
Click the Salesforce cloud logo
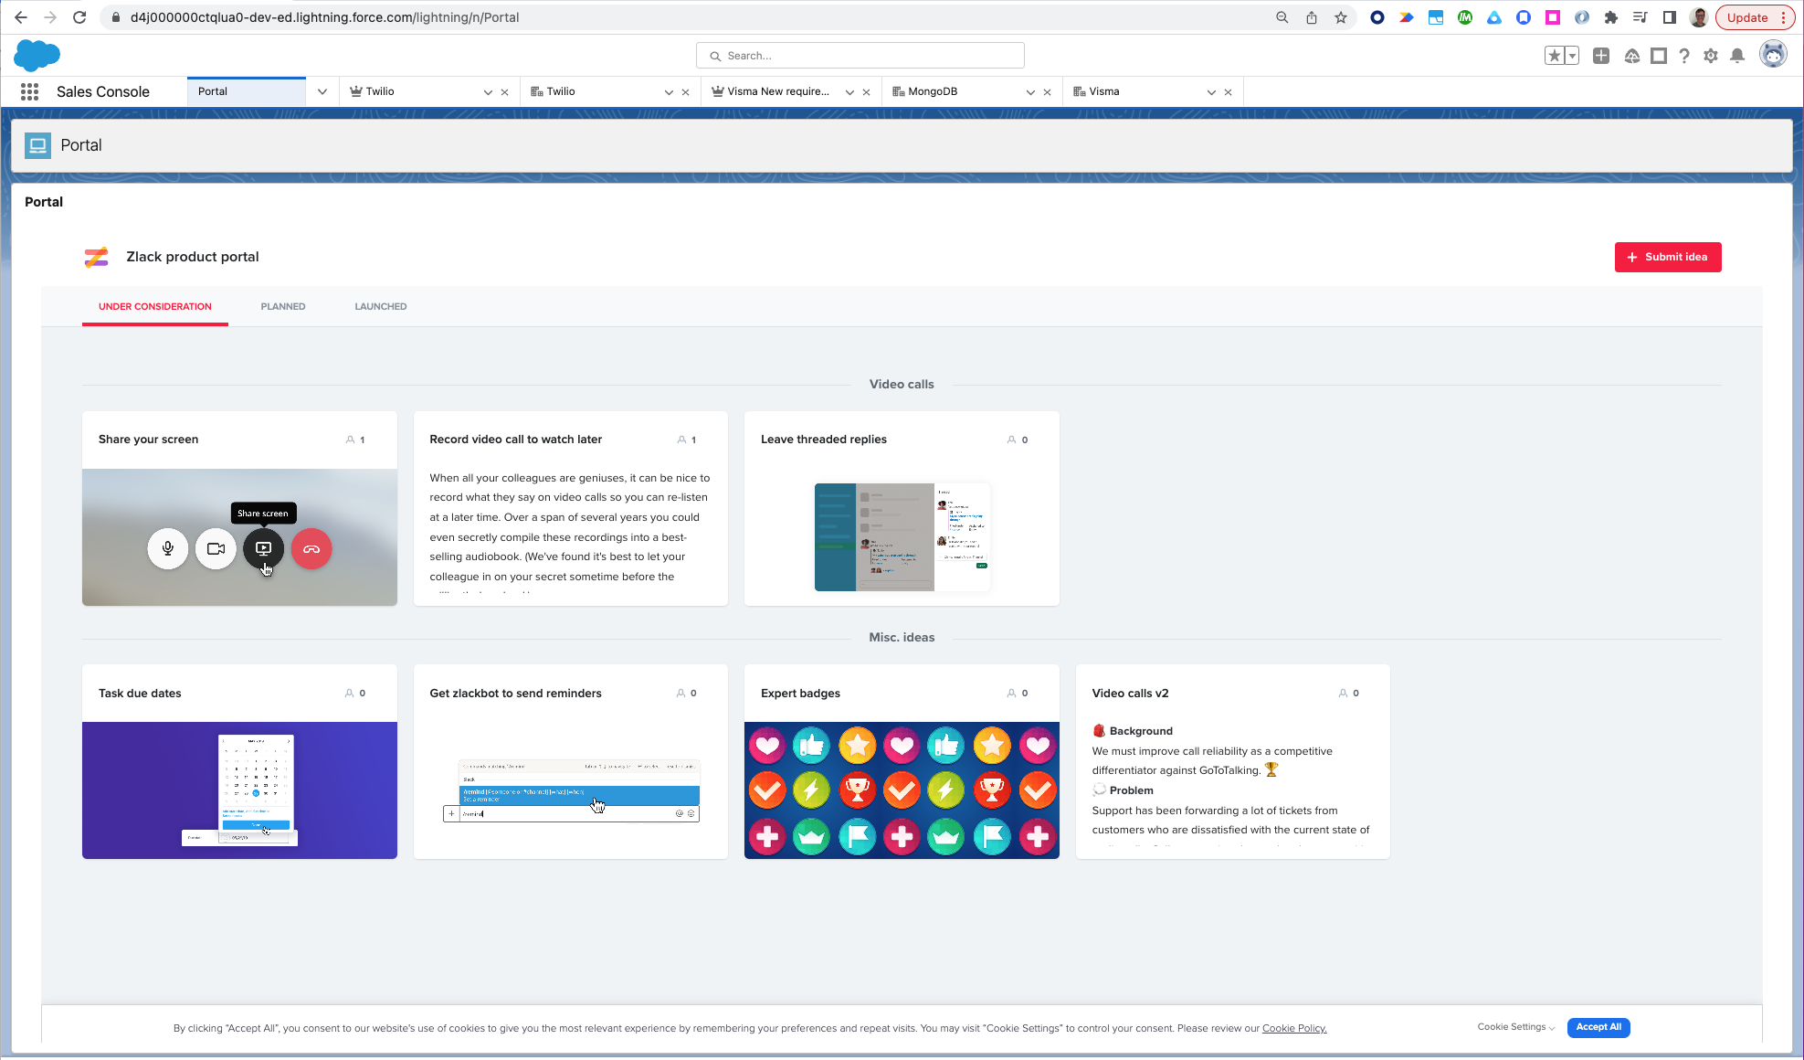pos(37,56)
